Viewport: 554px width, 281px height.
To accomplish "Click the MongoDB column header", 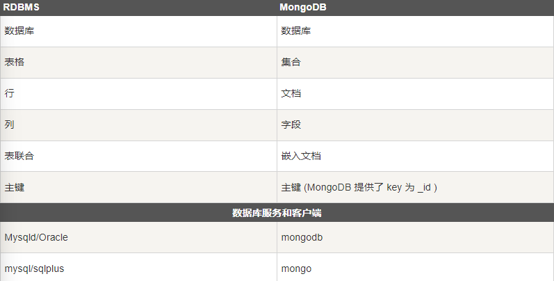I will point(416,8).
